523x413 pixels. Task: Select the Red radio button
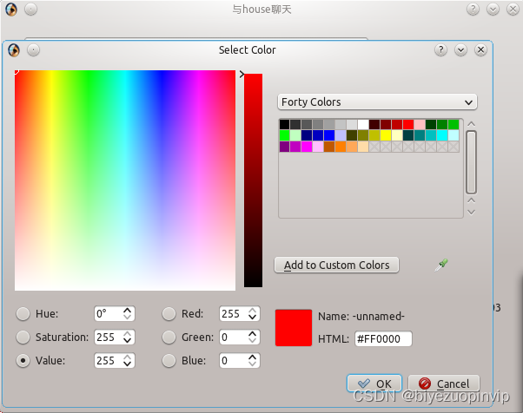[169, 314]
